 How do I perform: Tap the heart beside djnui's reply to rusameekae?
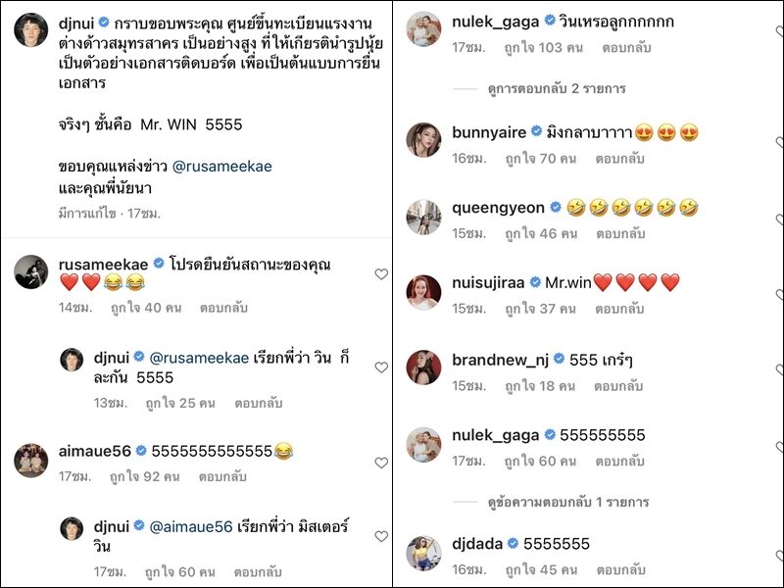point(381,367)
